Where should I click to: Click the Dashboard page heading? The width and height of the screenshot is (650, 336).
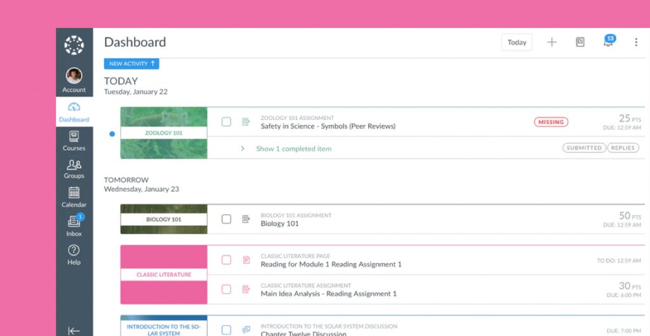[x=135, y=42]
